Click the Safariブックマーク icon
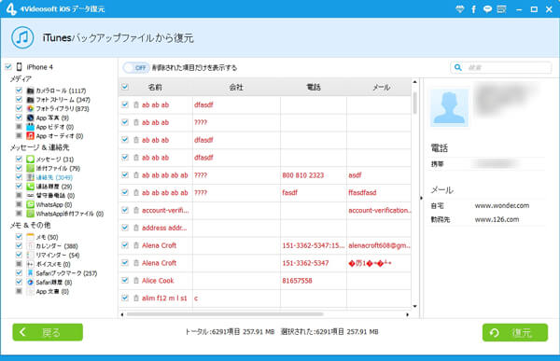 [x=31, y=272]
